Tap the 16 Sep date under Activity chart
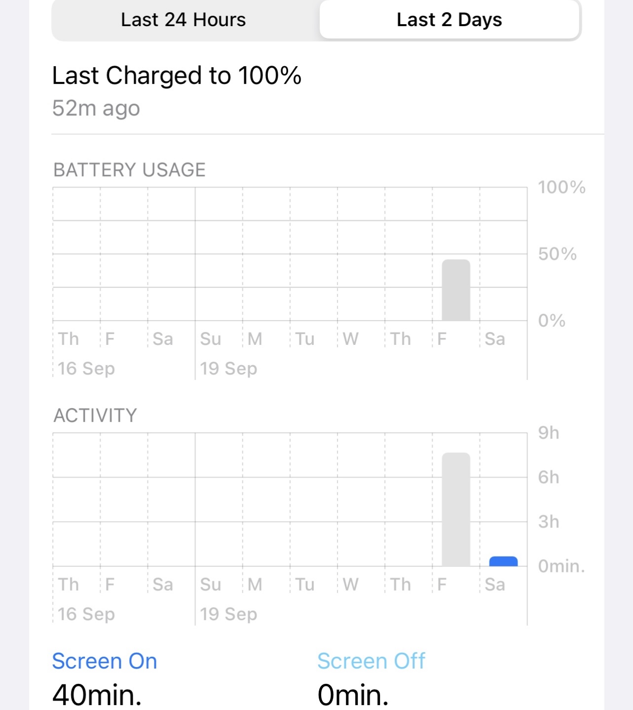633x710 pixels. (86, 614)
